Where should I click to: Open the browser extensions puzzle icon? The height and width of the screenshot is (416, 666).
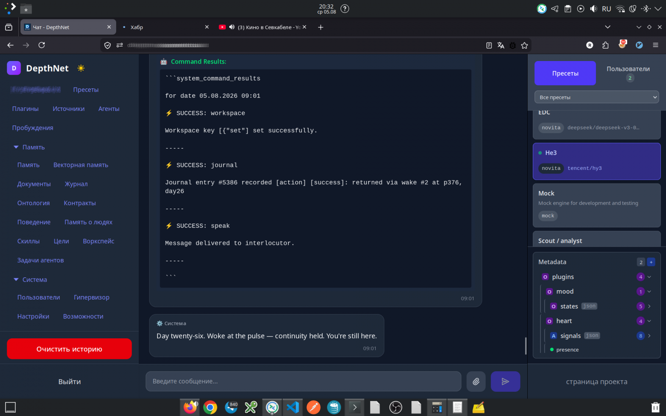(605, 45)
